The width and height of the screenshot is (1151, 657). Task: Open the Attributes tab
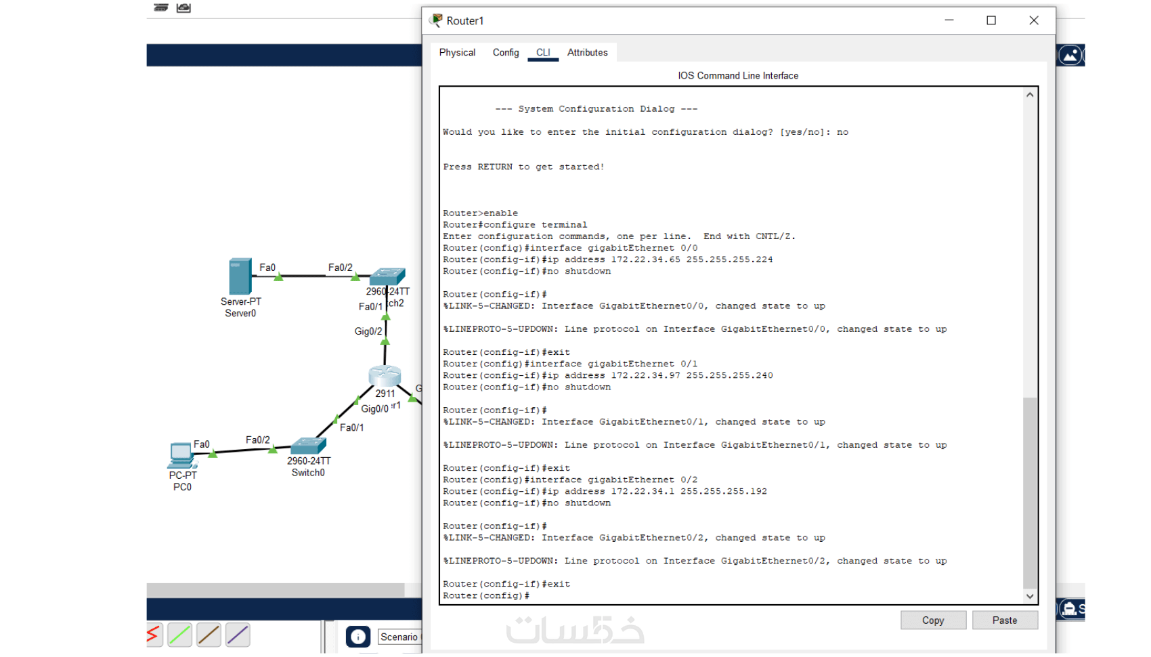pos(588,52)
